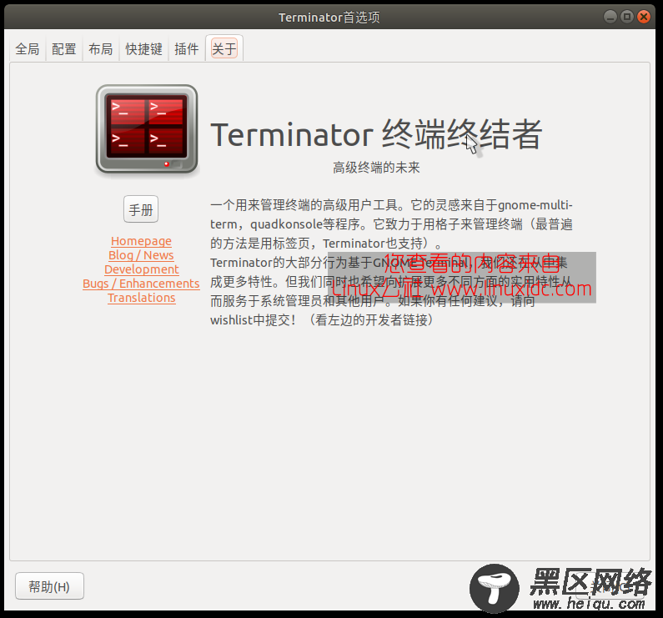663x618 pixels.
Task: Click the 手册 manual button
Action: click(x=141, y=209)
